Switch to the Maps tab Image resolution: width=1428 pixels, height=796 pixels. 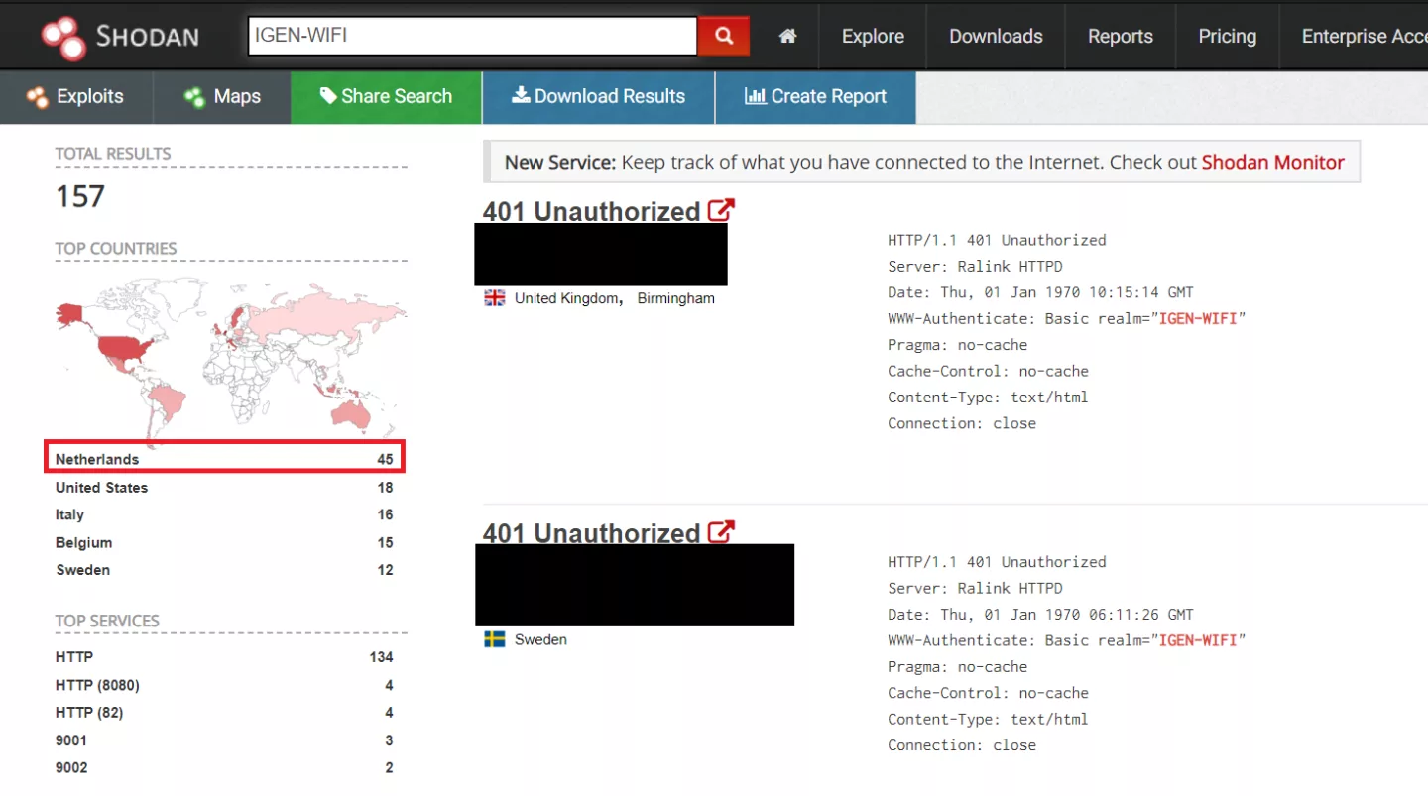222,96
